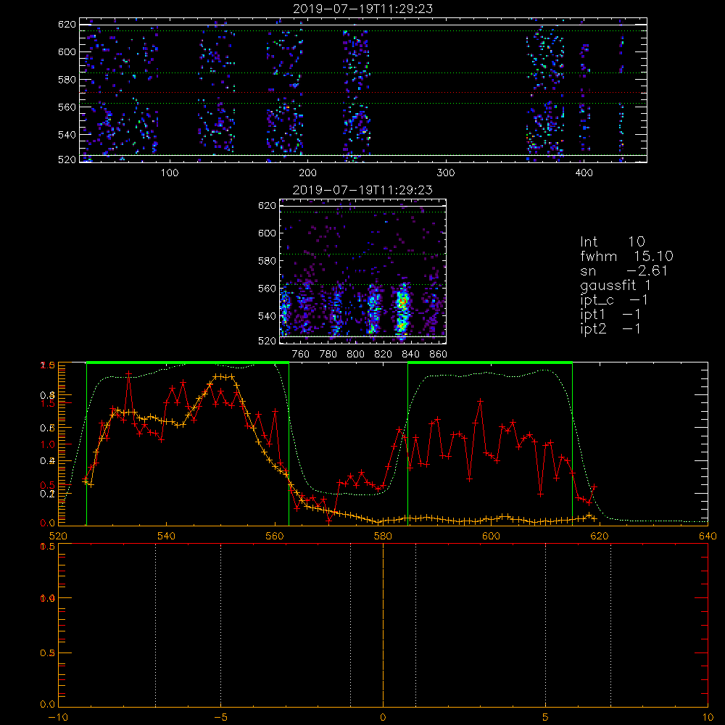The height and width of the screenshot is (725, 725).
Task: Click x-axis label 540 on profile plot
Action: (x=167, y=536)
